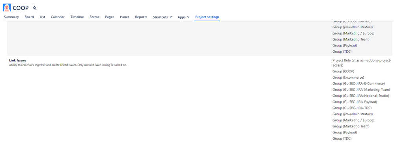Switch to the Board tab
394x142 pixels.
[x=29, y=17]
